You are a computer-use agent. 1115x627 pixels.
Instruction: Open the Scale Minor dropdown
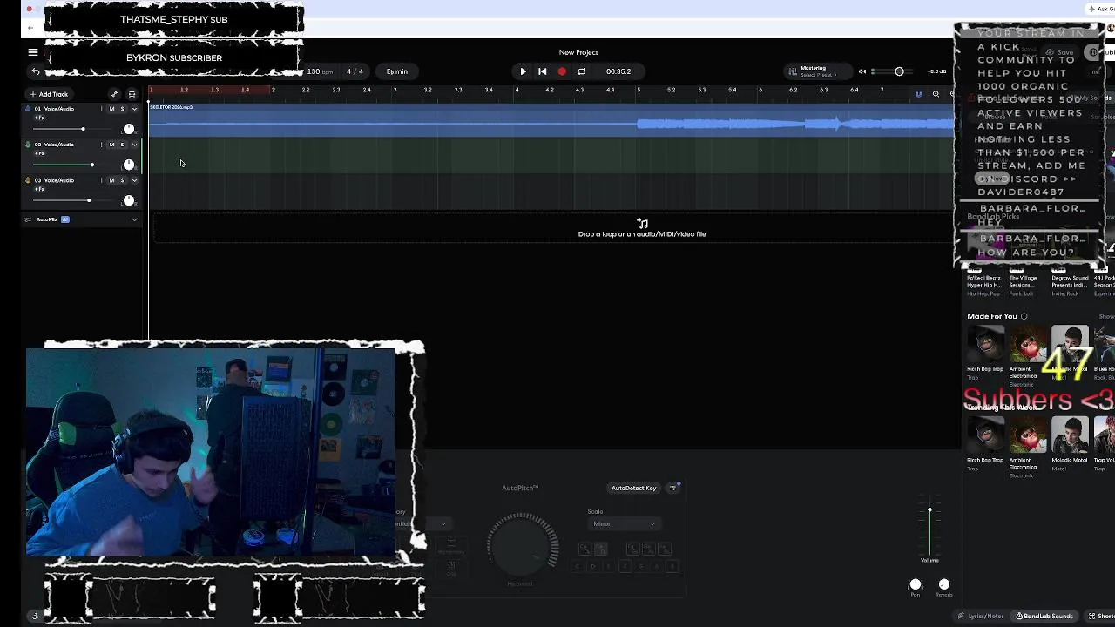click(624, 523)
